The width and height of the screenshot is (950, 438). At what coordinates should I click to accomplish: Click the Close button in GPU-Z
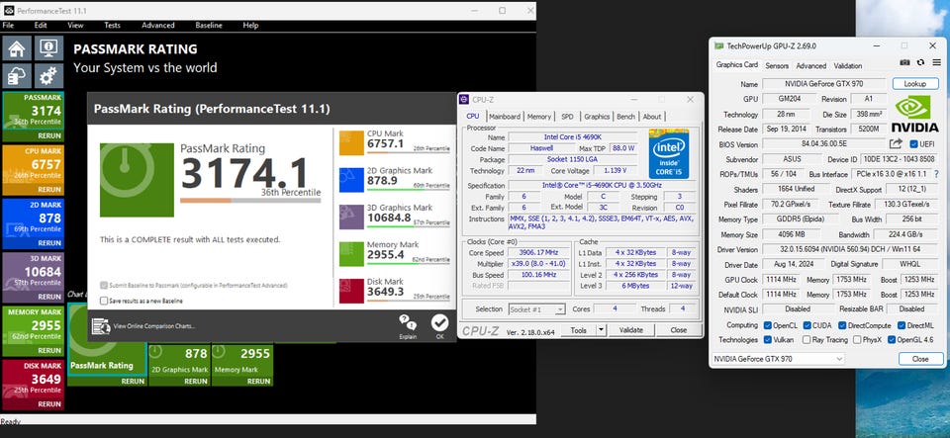point(920,359)
